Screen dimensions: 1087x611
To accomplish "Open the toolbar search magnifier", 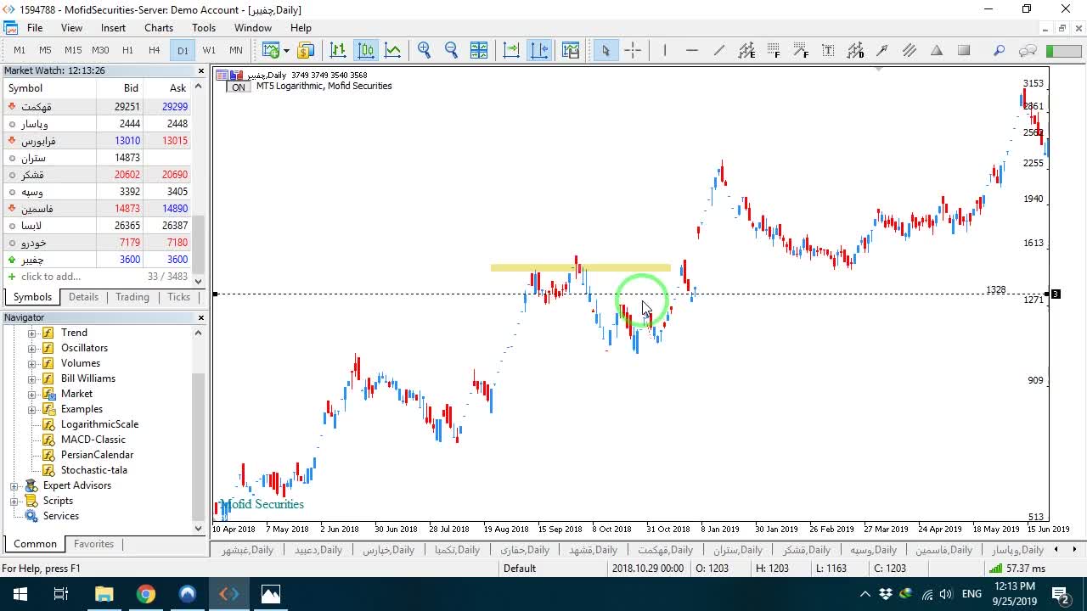I will 1000,50.
